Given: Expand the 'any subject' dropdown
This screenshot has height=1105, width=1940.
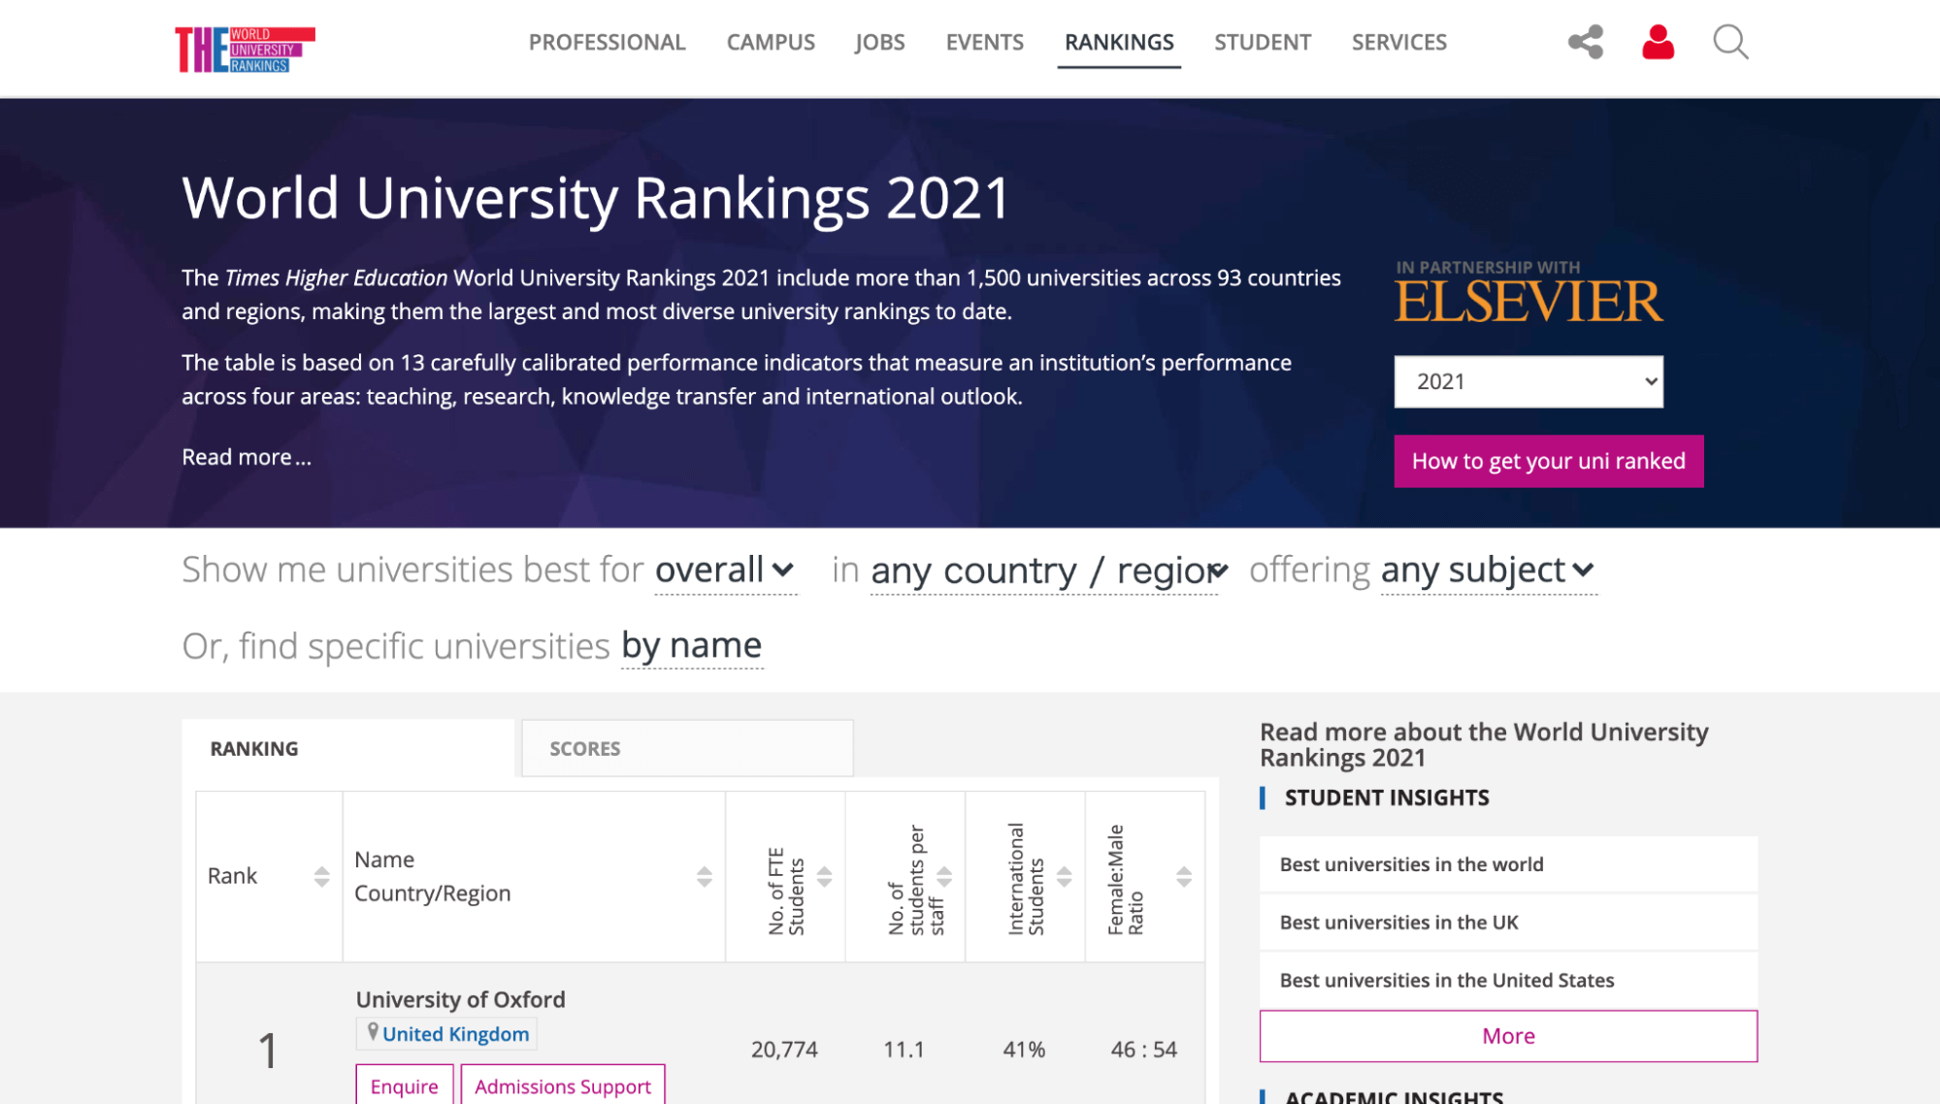Looking at the screenshot, I should 1488,569.
